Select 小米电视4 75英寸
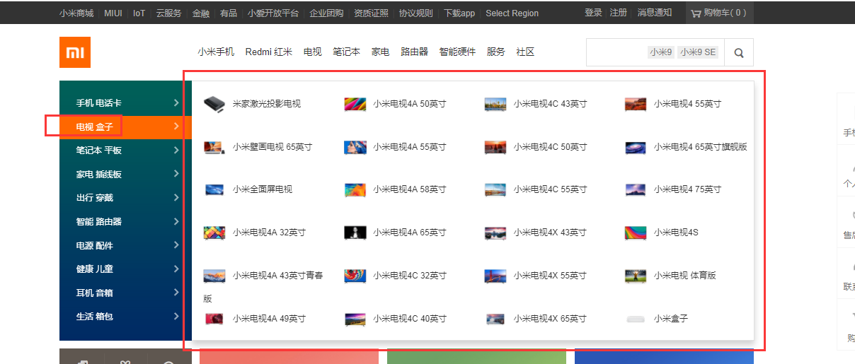This screenshot has height=364, width=855. (687, 189)
